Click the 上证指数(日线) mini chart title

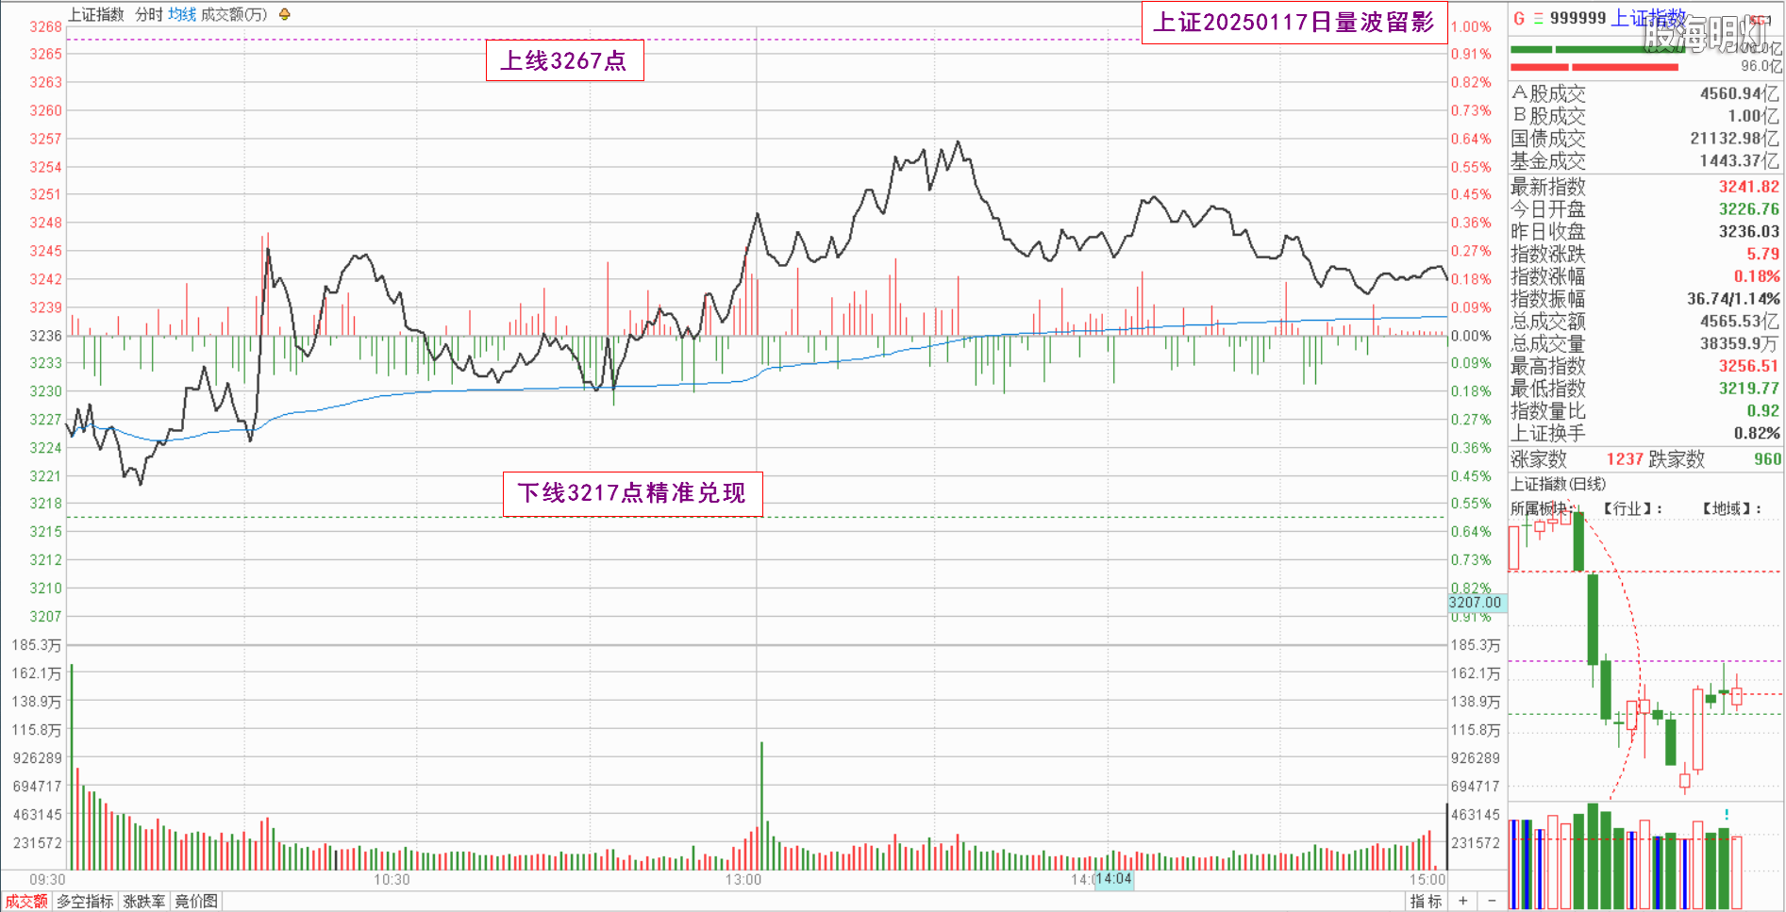pyautogui.click(x=1558, y=484)
